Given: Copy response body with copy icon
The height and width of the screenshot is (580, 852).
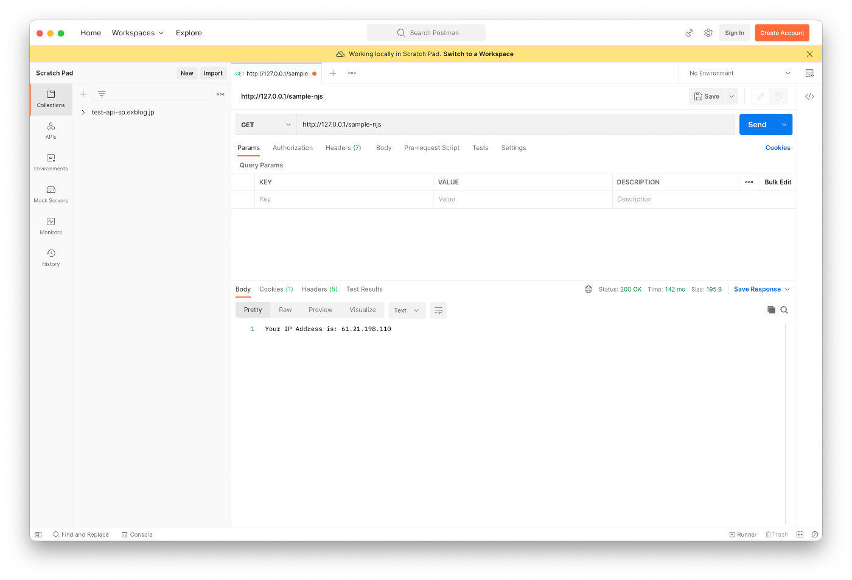Looking at the screenshot, I should tap(771, 310).
